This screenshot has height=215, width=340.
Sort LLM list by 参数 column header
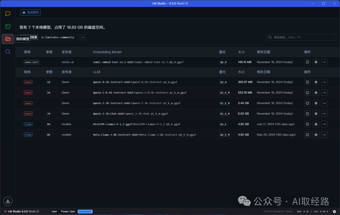coord(49,72)
